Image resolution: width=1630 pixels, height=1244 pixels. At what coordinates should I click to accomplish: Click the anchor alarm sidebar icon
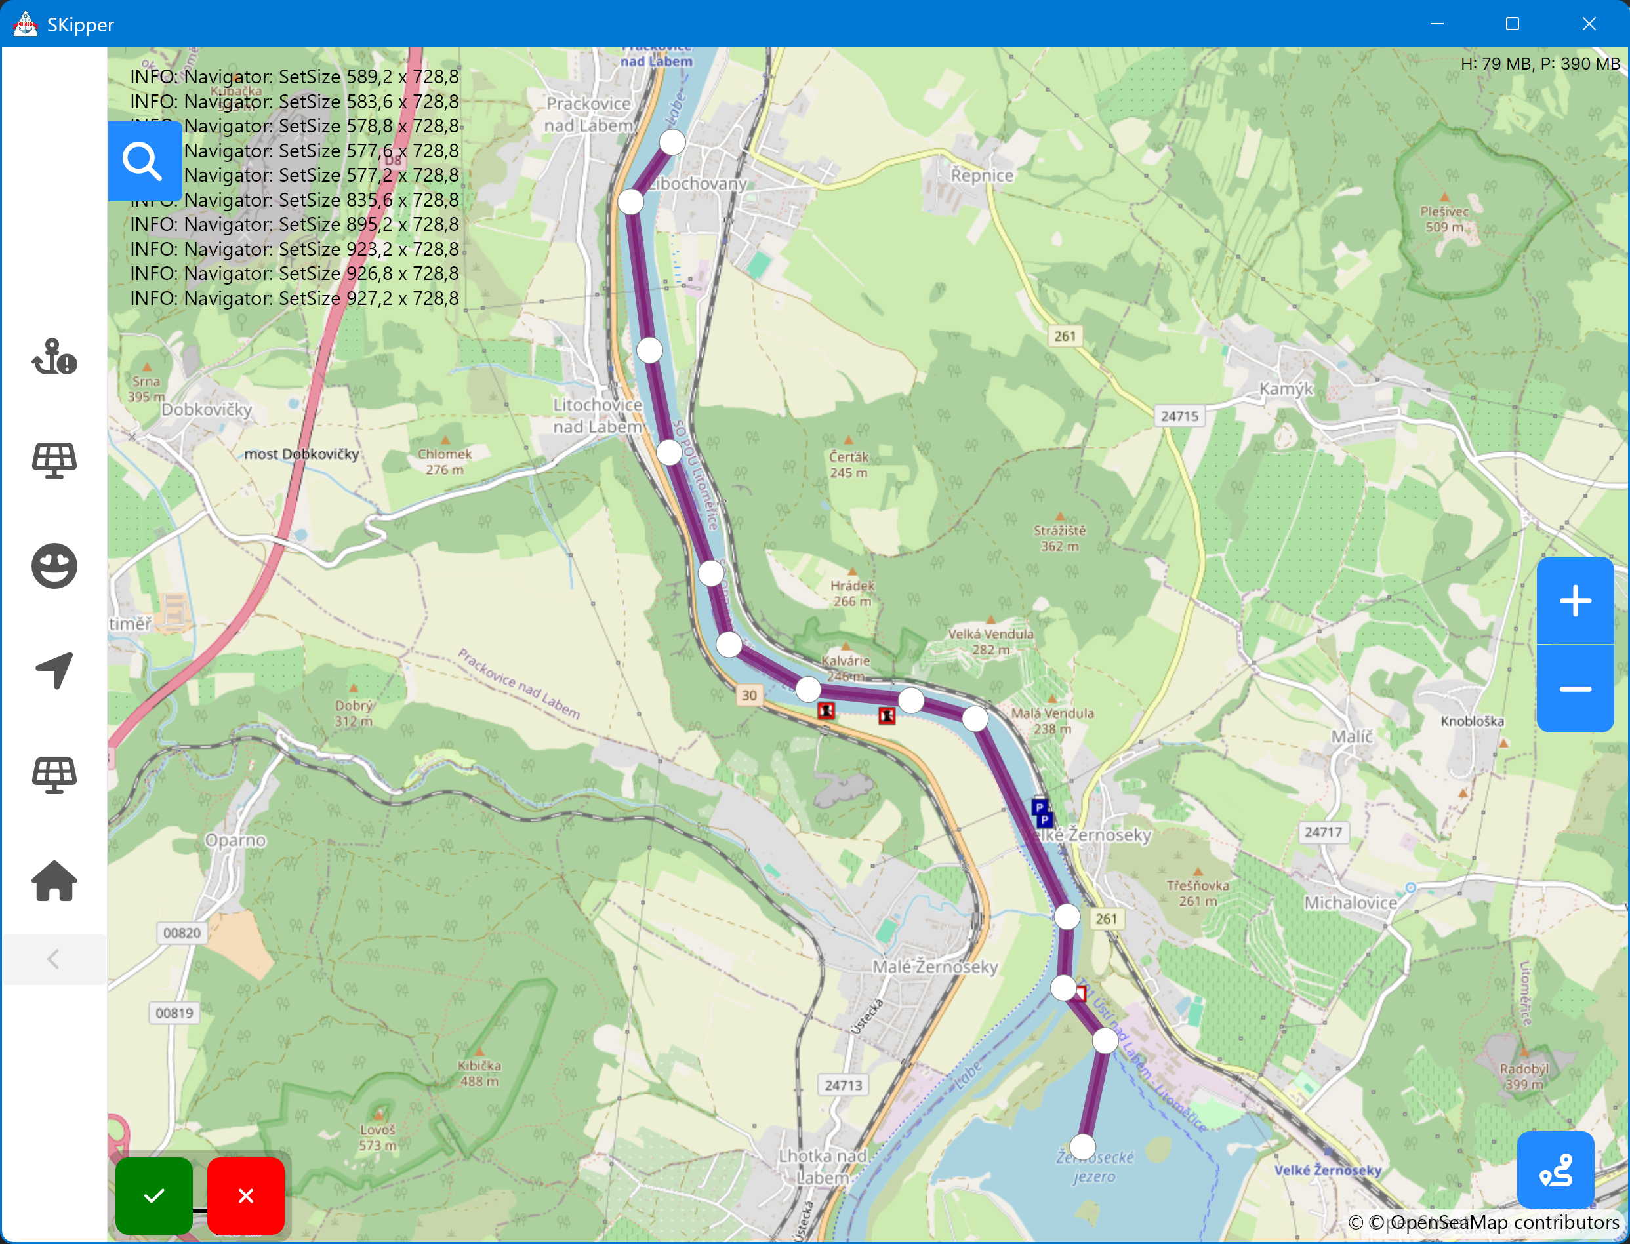(x=54, y=357)
